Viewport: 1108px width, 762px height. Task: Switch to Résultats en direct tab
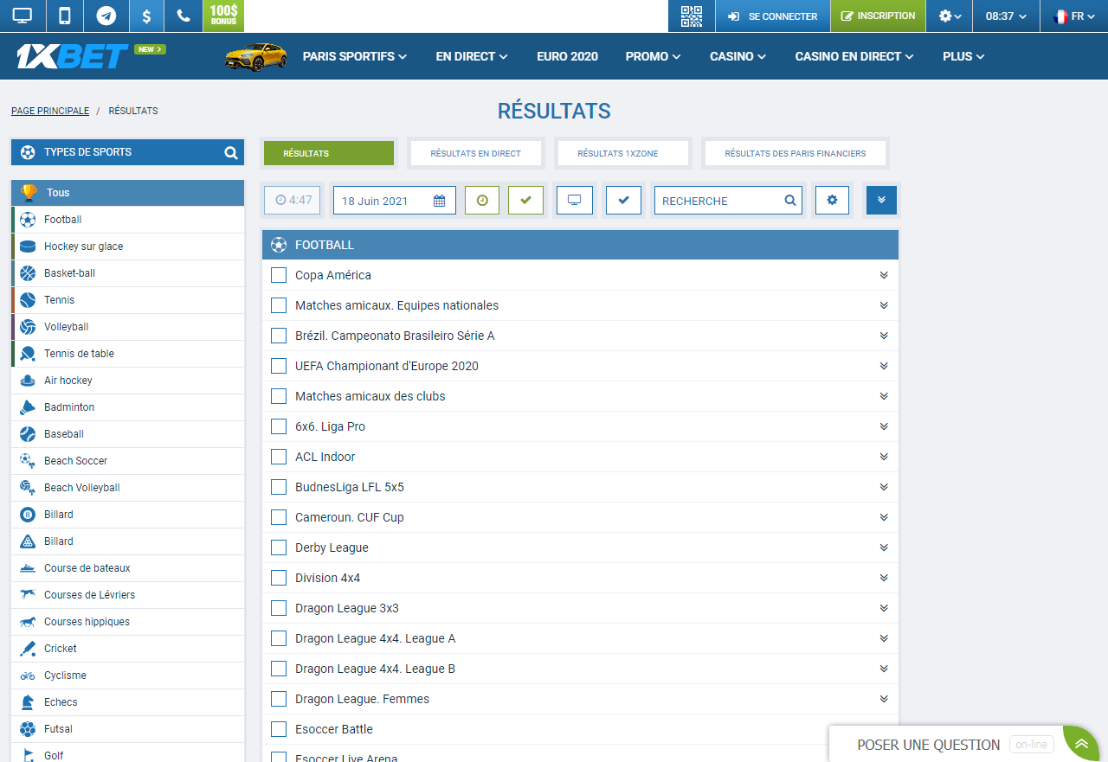pyautogui.click(x=475, y=153)
